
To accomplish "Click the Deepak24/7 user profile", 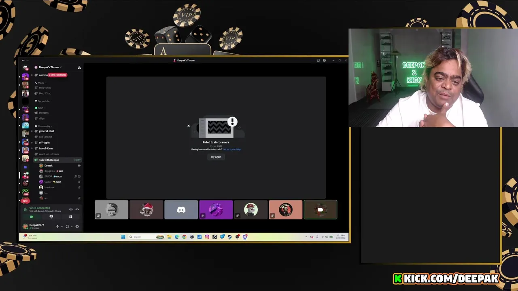I will [x=33, y=226].
